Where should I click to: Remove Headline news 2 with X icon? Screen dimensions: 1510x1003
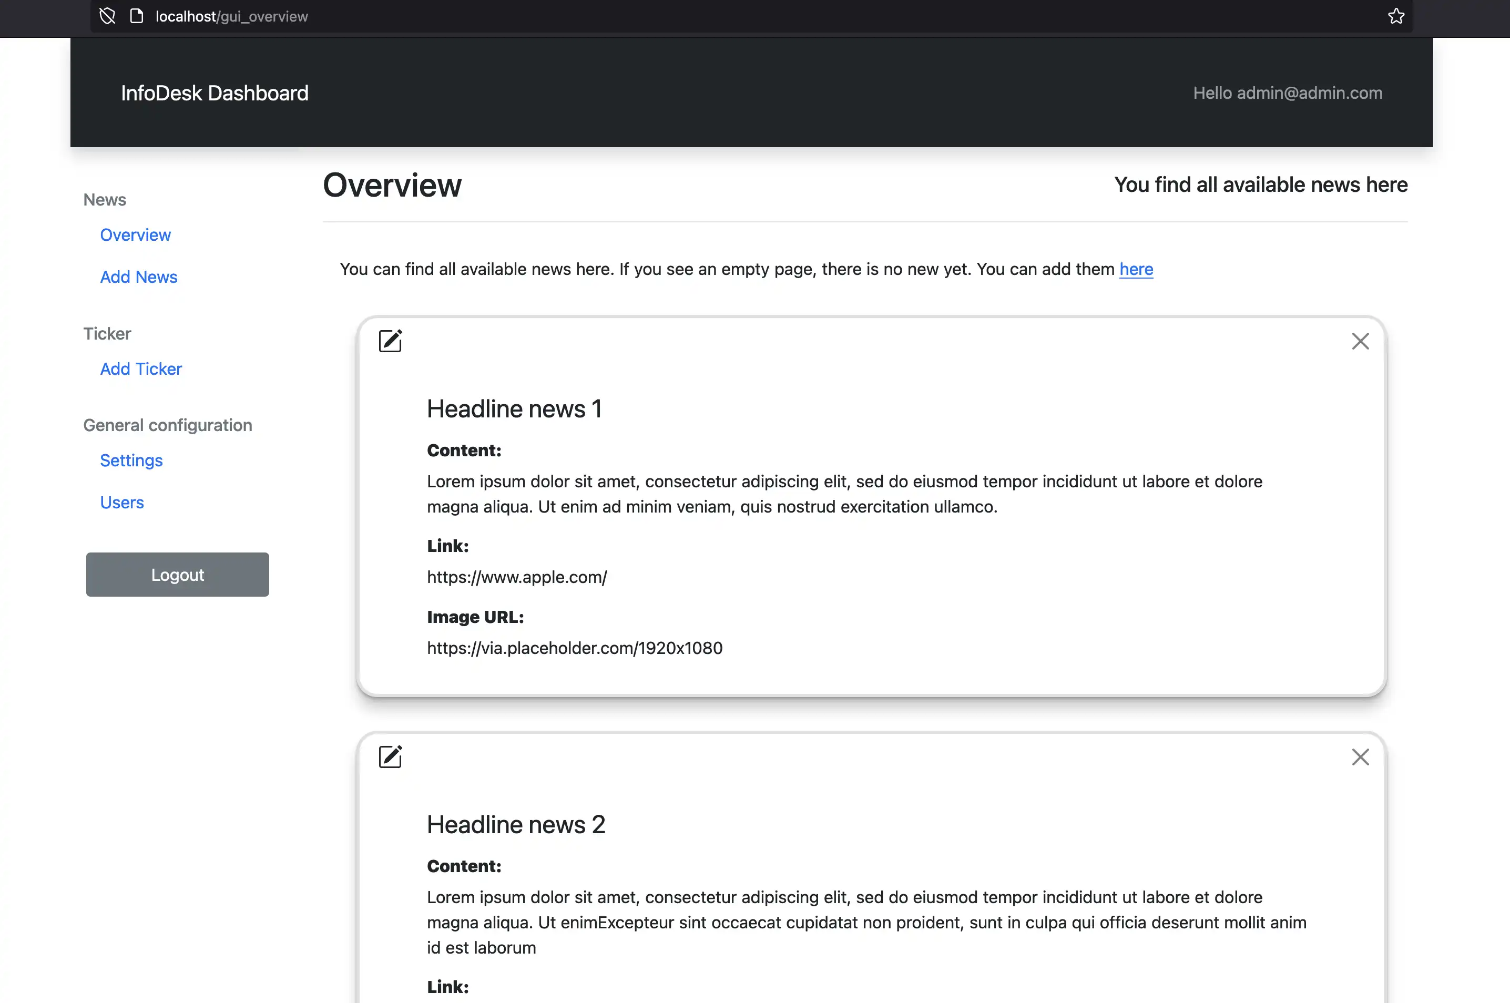pyautogui.click(x=1360, y=757)
